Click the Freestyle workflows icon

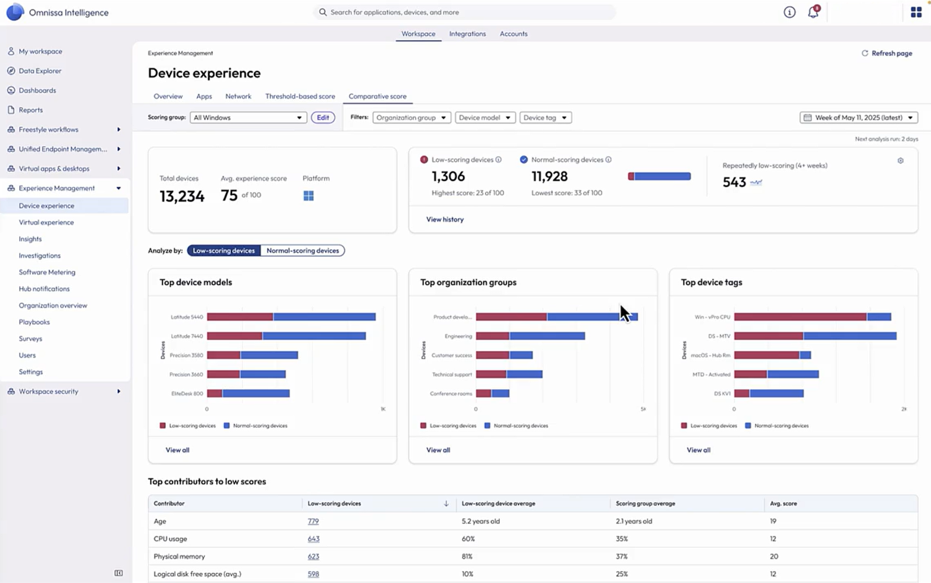point(11,129)
